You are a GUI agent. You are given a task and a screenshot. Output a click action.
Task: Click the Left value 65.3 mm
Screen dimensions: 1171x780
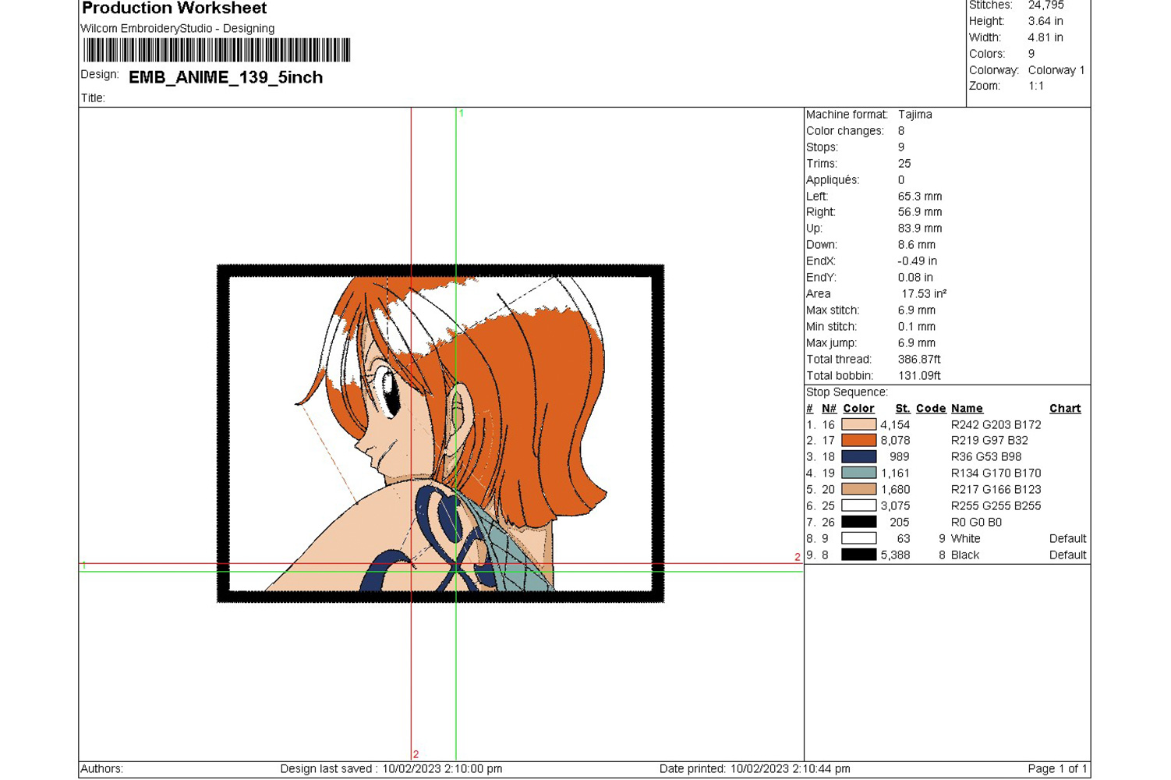[920, 197]
